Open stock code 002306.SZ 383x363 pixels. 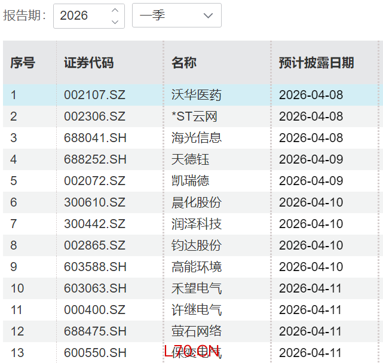(95, 116)
